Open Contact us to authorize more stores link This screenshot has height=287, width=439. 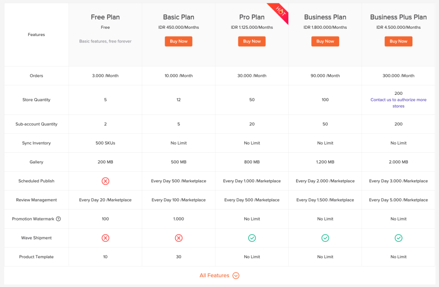398,103
